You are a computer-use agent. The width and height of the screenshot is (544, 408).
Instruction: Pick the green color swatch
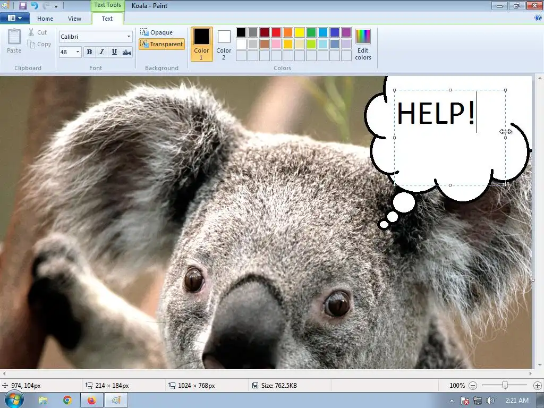click(x=311, y=32)
